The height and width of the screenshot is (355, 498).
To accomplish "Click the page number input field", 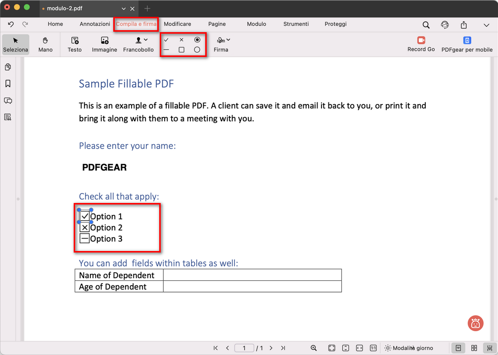I will pos(244,348).
